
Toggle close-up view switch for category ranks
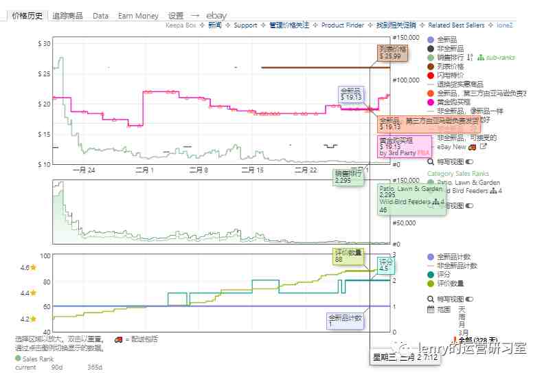click(469, 206)
